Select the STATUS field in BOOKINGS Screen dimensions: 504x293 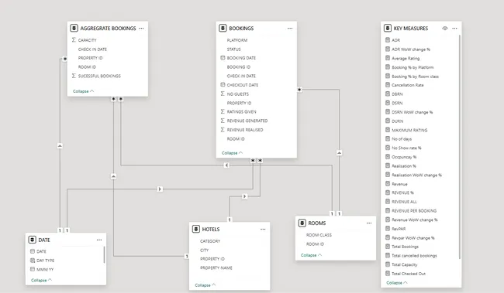tap(233, 49)
